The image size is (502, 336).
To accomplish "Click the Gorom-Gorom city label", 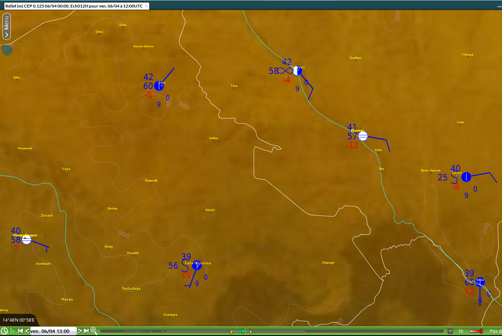I will pyautogui.click(x=144, y=46).
